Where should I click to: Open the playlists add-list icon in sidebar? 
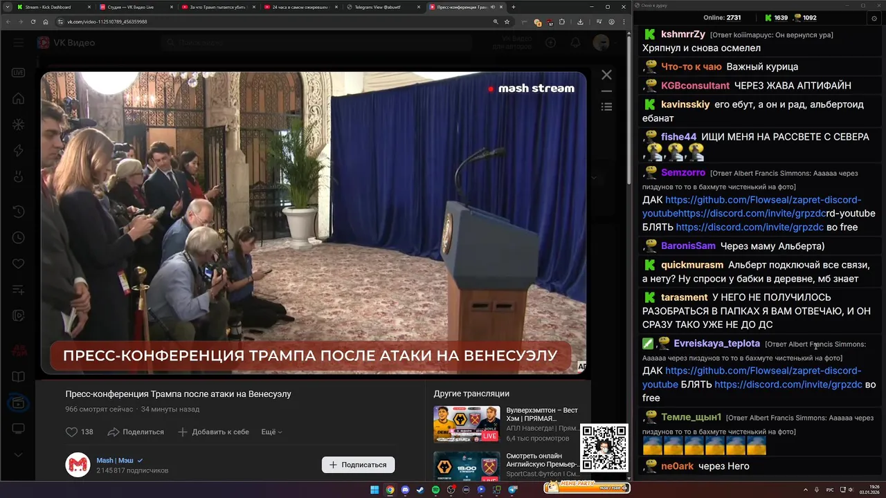(x=19, y=290)
